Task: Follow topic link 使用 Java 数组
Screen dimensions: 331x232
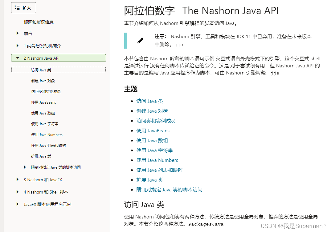Action: coord(152,141)
